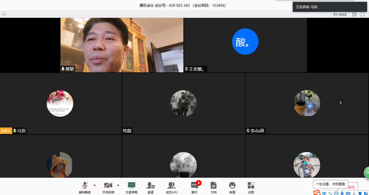
Task: Open the meeting Settings (设置) icon
Action: coord(251,186)
